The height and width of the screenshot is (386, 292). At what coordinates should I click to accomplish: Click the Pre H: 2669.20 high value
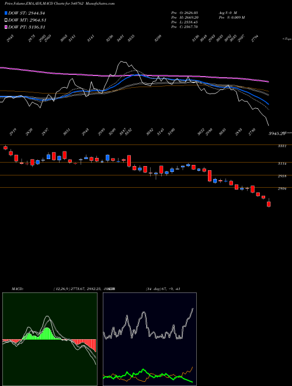pos(185,18)
